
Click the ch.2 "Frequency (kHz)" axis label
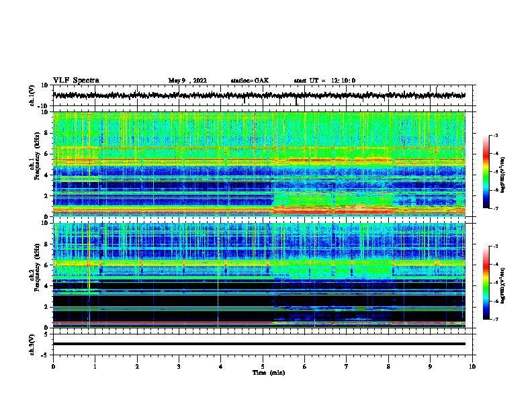coord(37,267)
